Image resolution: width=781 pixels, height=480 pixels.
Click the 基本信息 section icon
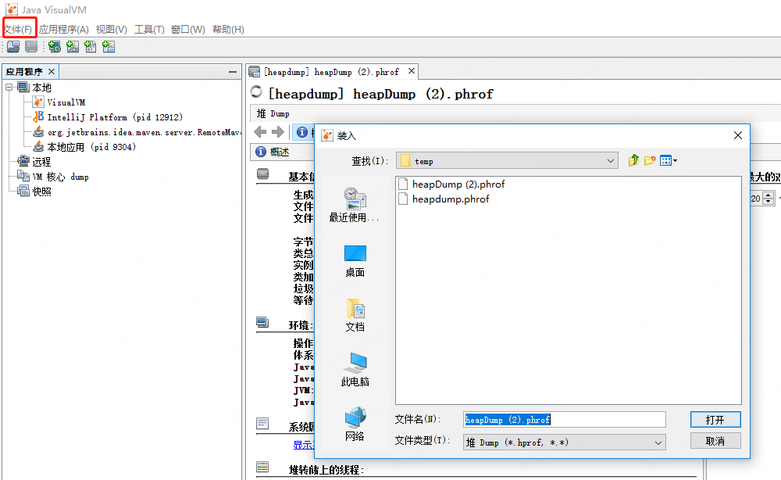pos(263,174)
